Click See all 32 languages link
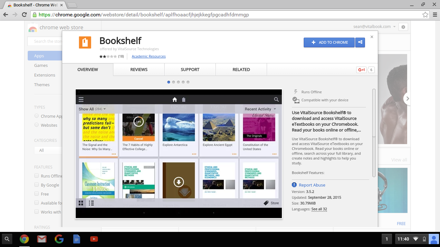The width and height of the screenshot is (440, 247). point(319,209)
